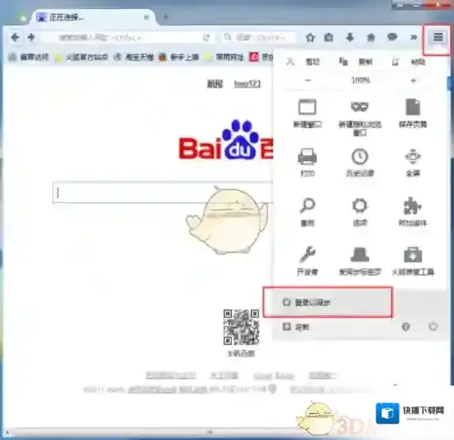Open the hamburger menu button
This screenshot has width=454, height=440.
(x=437, y=37)
